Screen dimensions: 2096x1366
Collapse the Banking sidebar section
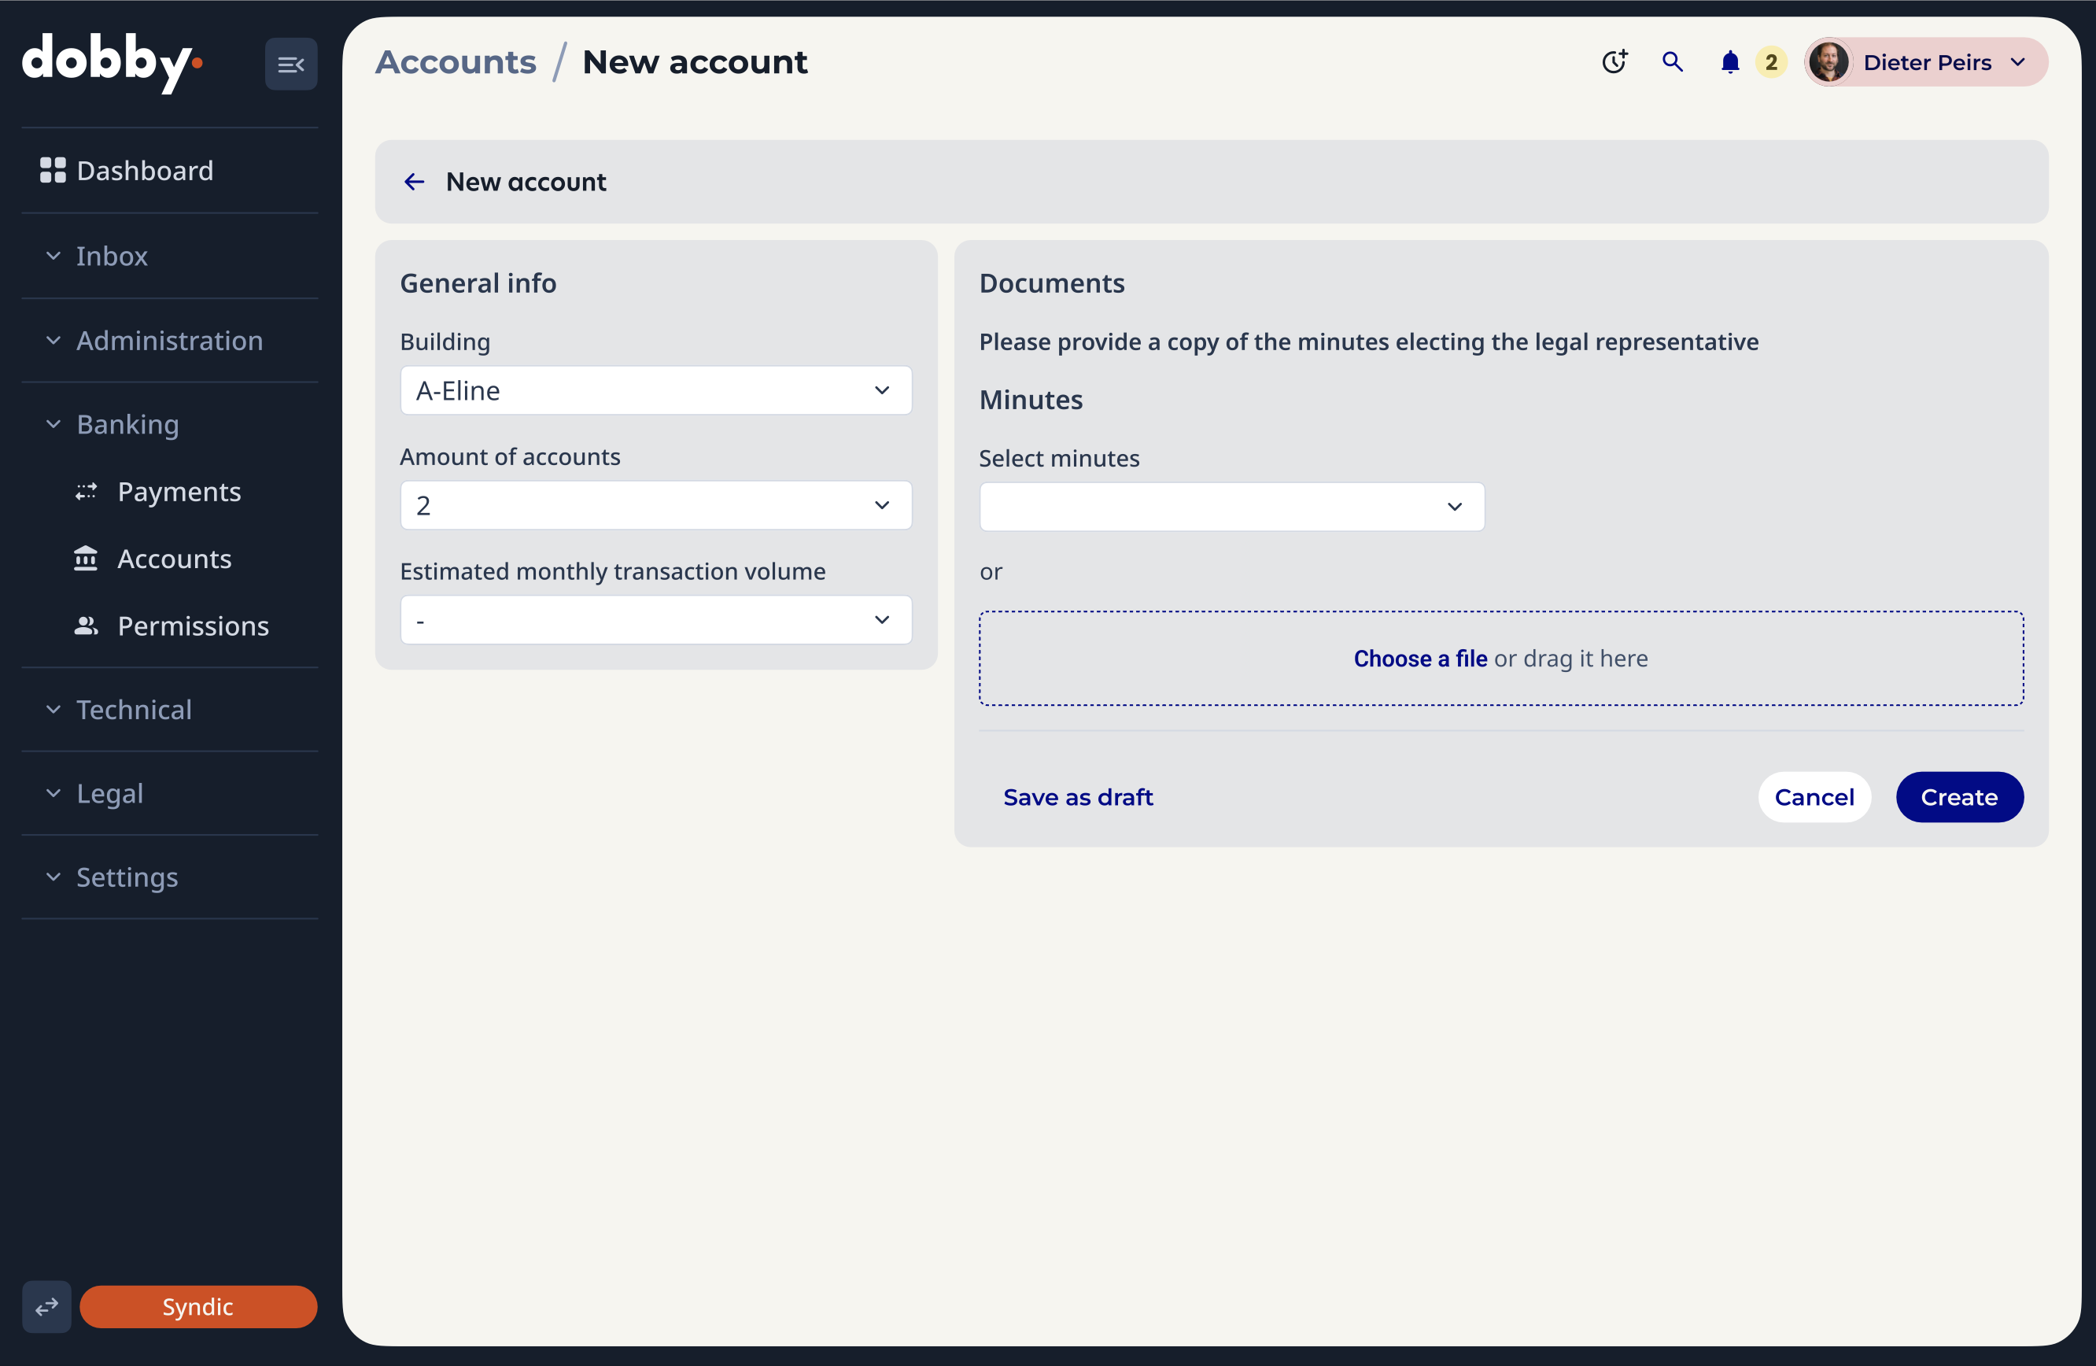[x=127, y=424]
